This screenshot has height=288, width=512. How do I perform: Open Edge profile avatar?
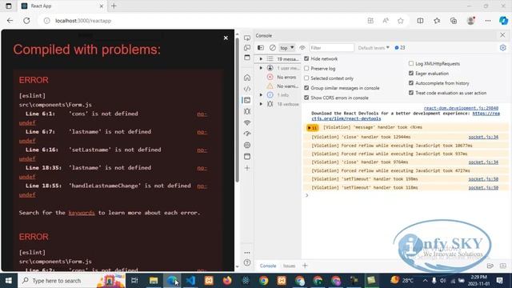(x=471, y=21)
